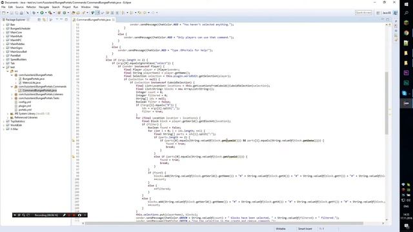This screenshot has height=232, width=413.
Task: Open the Minecraft icon in Windows taskbar
Action: pyautogui.click(x=406, y=23)
